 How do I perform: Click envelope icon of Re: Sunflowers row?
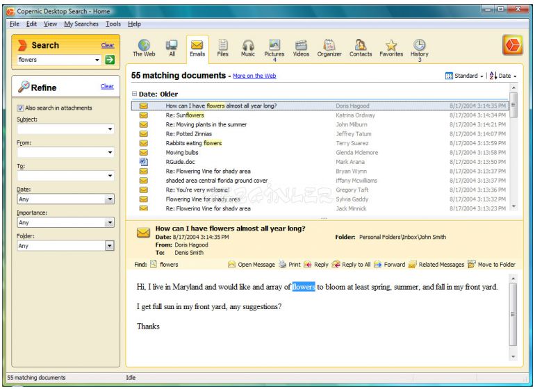pos(144,115)
